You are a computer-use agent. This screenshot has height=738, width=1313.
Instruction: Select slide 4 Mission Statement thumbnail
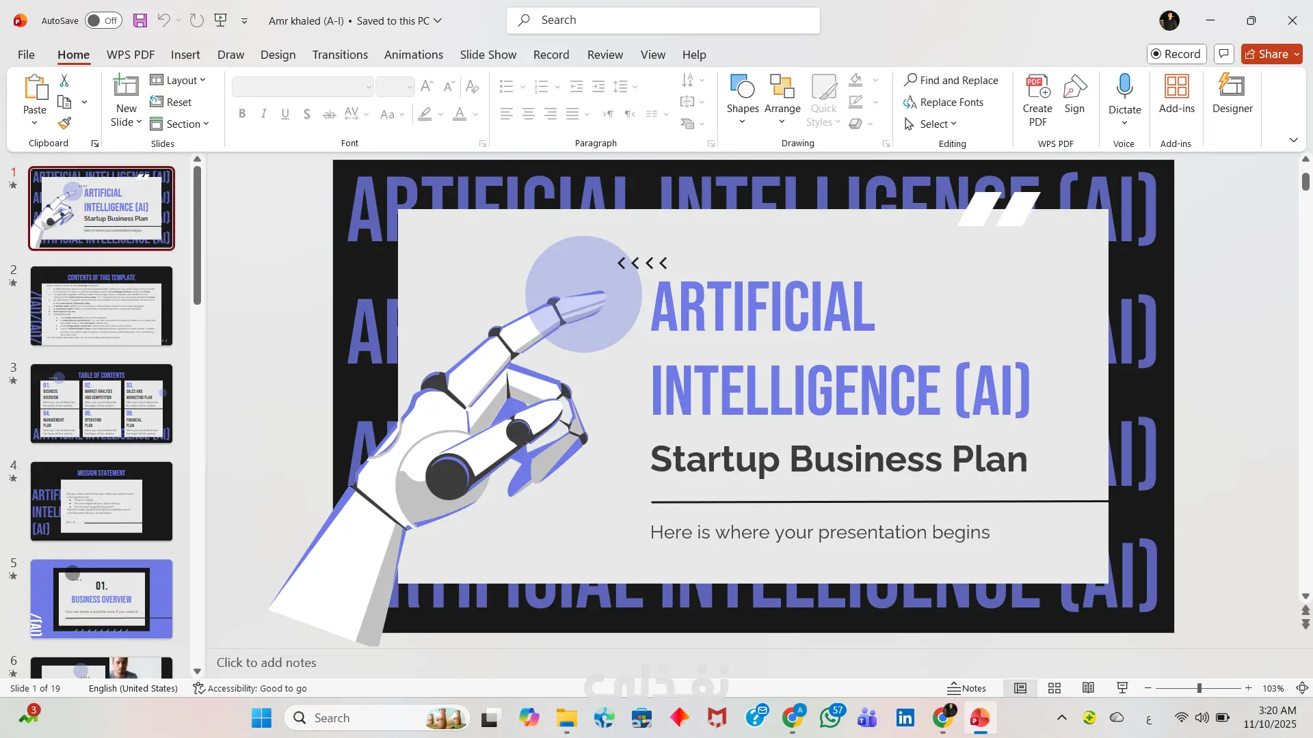(101, 502)
